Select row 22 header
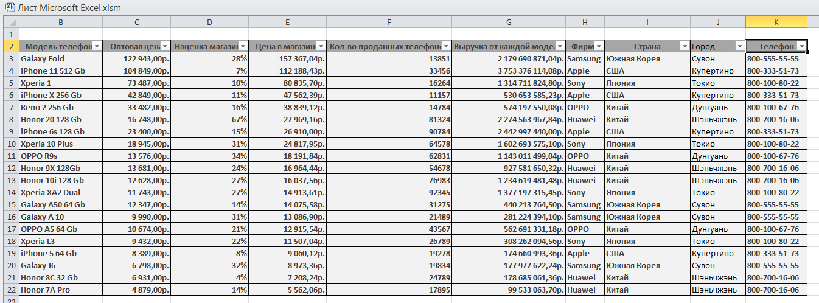This screenshot has width=819, height=303. pyautogui.click(x=10, y=290)
